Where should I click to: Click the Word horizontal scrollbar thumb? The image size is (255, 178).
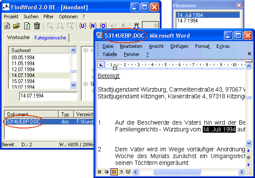point(177,172)
